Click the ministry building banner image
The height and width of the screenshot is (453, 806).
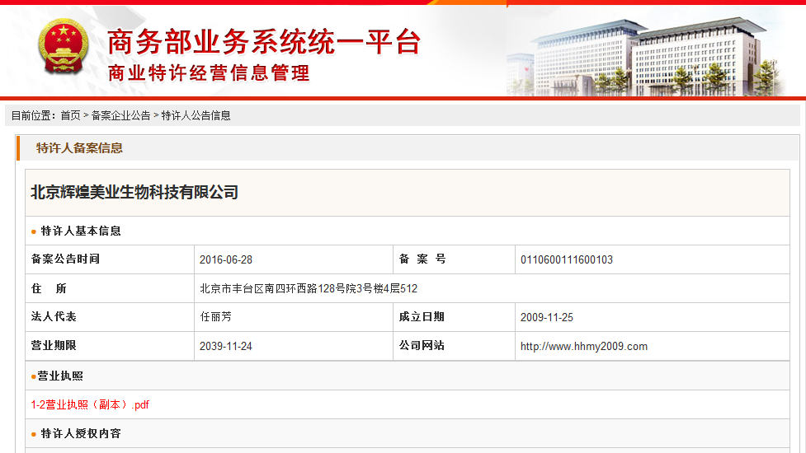tap(647, 57)
